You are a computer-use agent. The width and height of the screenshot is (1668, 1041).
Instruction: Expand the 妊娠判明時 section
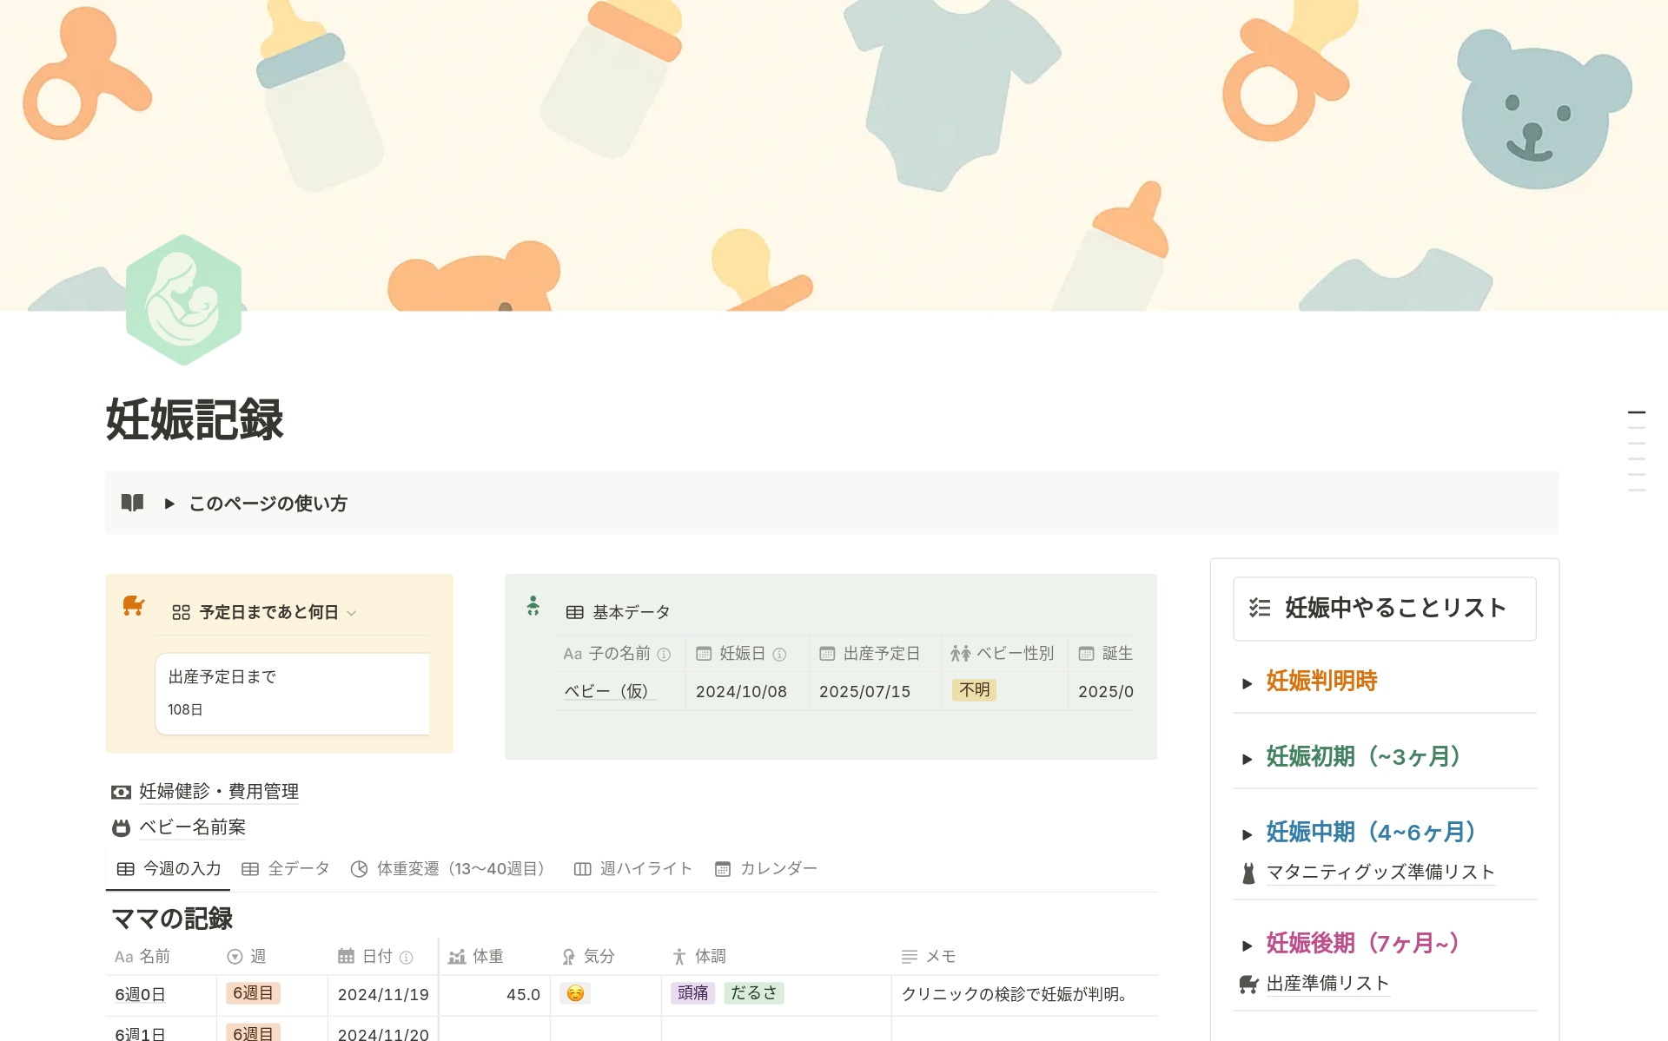coord(1248,683)
